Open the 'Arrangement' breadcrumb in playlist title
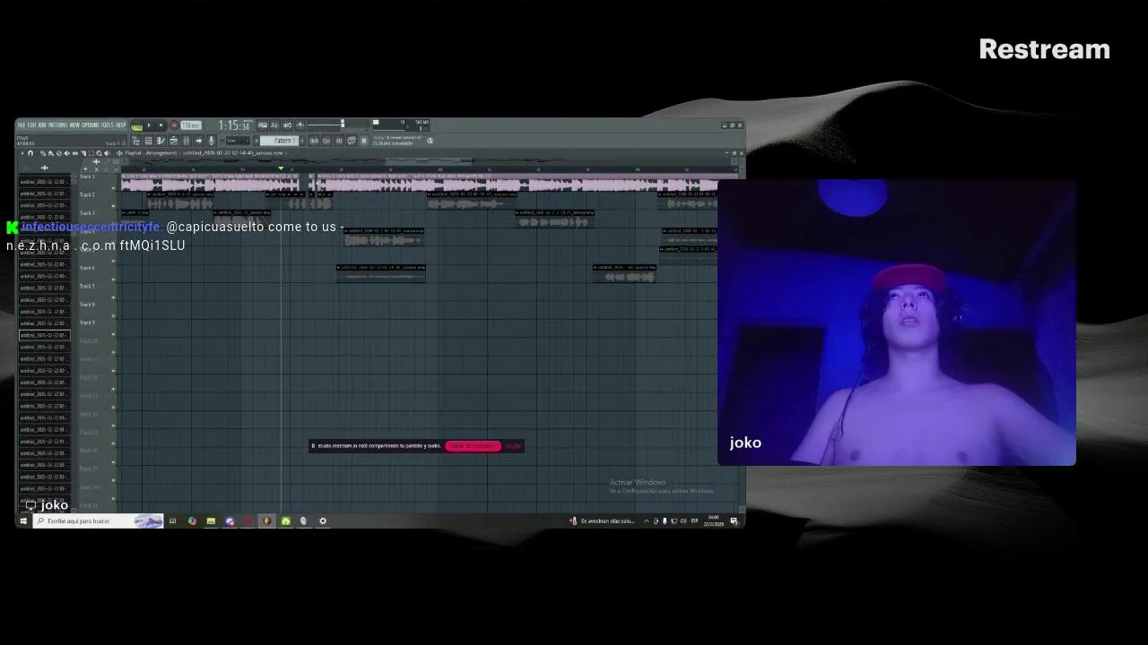1148x645 pixels. (x=162, y=153)
